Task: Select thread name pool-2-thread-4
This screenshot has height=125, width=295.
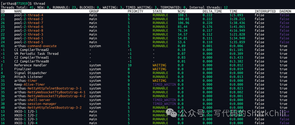Action: (x=29, y=15)
